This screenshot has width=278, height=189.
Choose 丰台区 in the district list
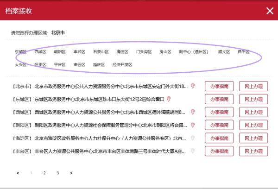pos(79,52)
